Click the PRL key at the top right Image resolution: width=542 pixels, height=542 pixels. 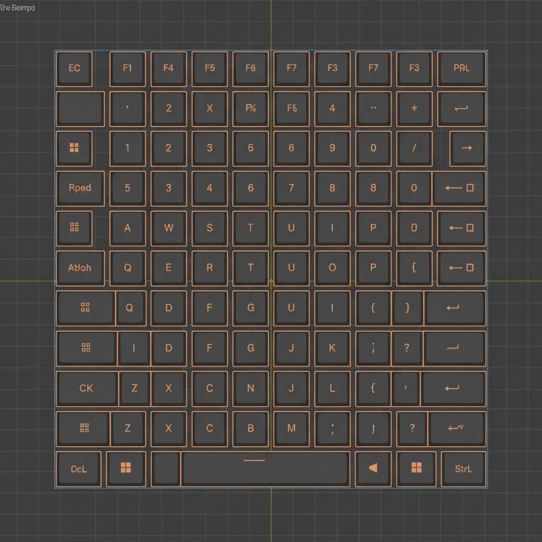pos(462,68)
